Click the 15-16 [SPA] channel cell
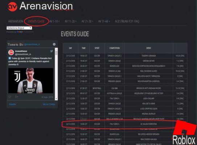The width and height of the screenshot is (197, 145). click(180, 88)
